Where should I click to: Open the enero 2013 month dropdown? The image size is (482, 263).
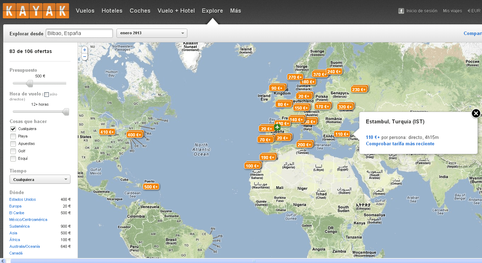(152, 33)
